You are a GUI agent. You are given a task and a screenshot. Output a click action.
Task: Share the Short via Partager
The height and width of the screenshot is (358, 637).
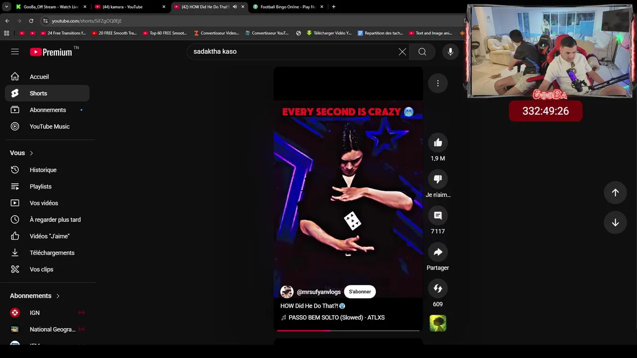(x=438, y=252)
